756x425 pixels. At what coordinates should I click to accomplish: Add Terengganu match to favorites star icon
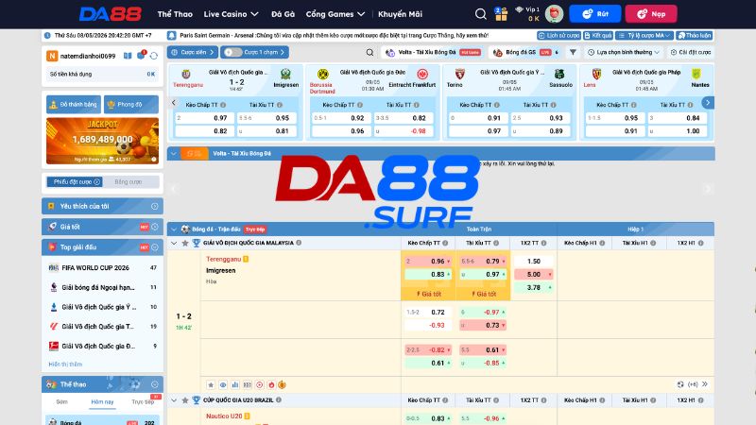click(211, 384)
